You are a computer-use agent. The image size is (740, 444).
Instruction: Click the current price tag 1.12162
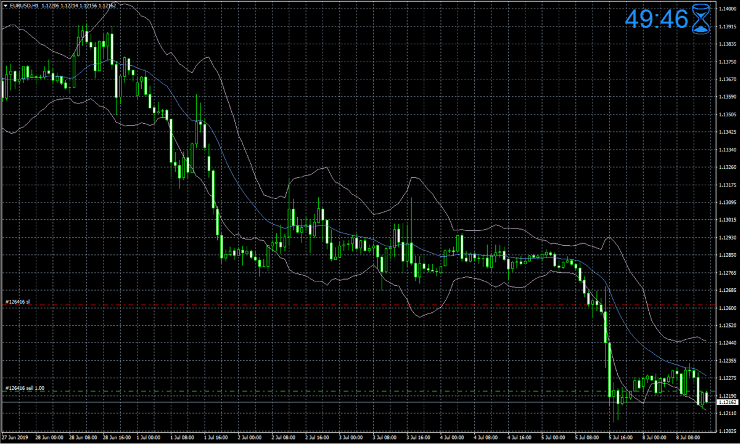tap(728, 402)
